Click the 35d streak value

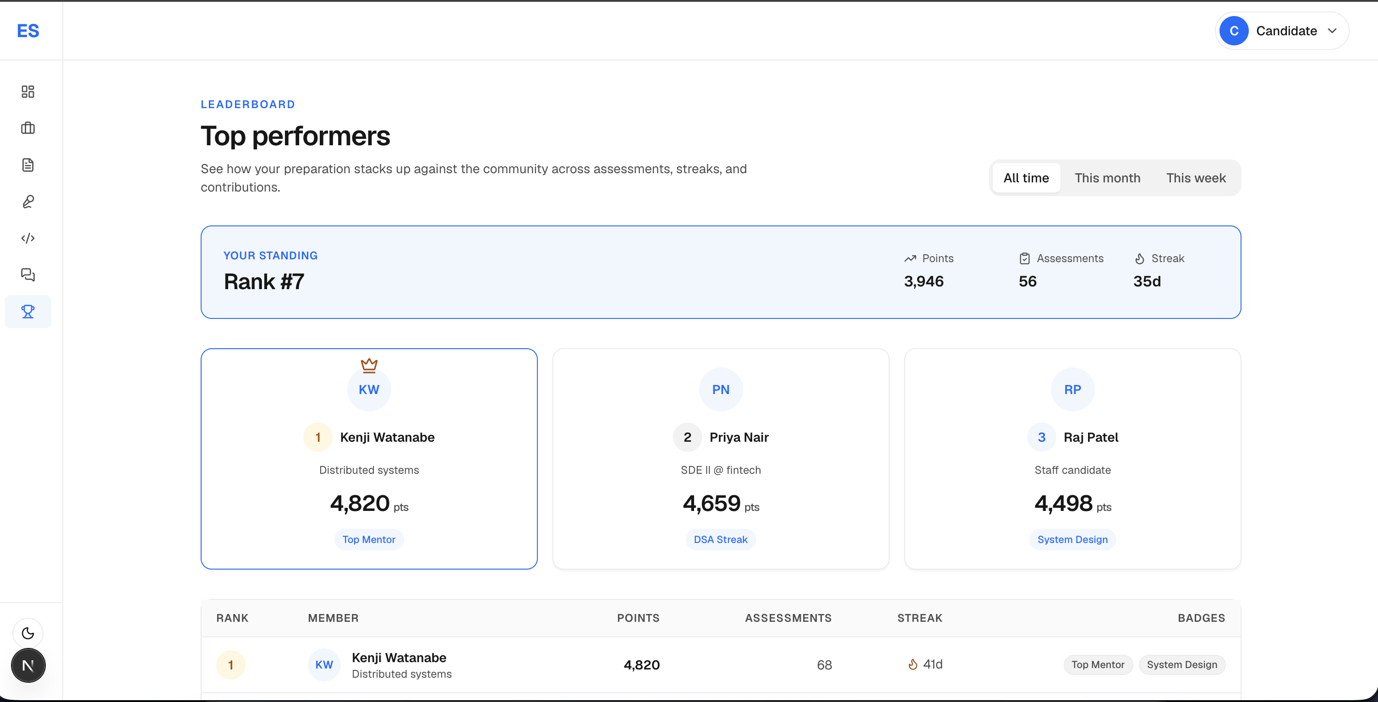[1147, 281]
